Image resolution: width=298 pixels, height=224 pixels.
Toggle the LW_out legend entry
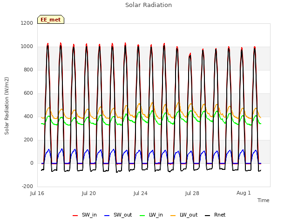click(x=184, y=215)
